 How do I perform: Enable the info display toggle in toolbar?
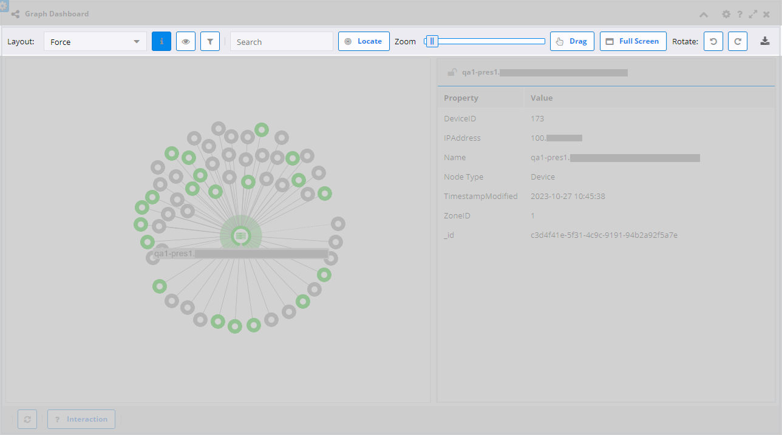[161, 41]
